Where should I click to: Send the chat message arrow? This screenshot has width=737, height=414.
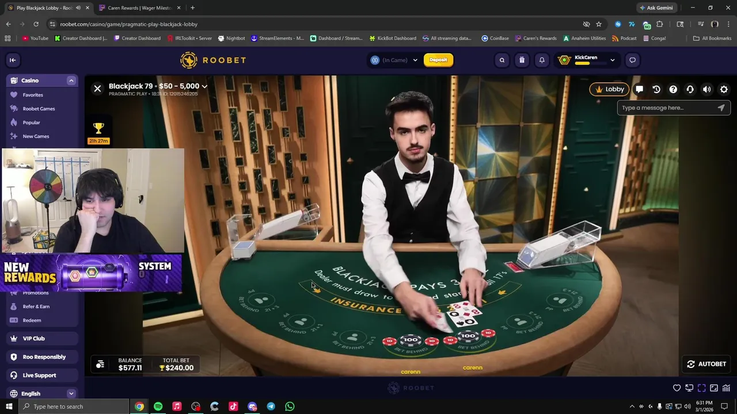pos(721,108)
